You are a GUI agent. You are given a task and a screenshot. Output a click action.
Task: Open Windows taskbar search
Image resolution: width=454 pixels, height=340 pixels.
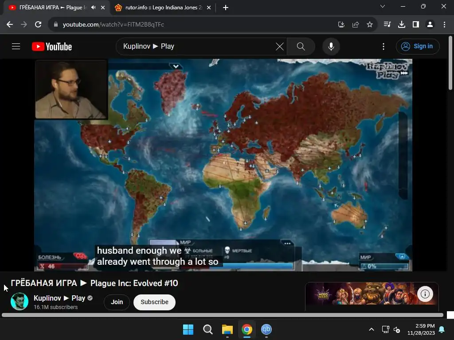tap(207, 329)
